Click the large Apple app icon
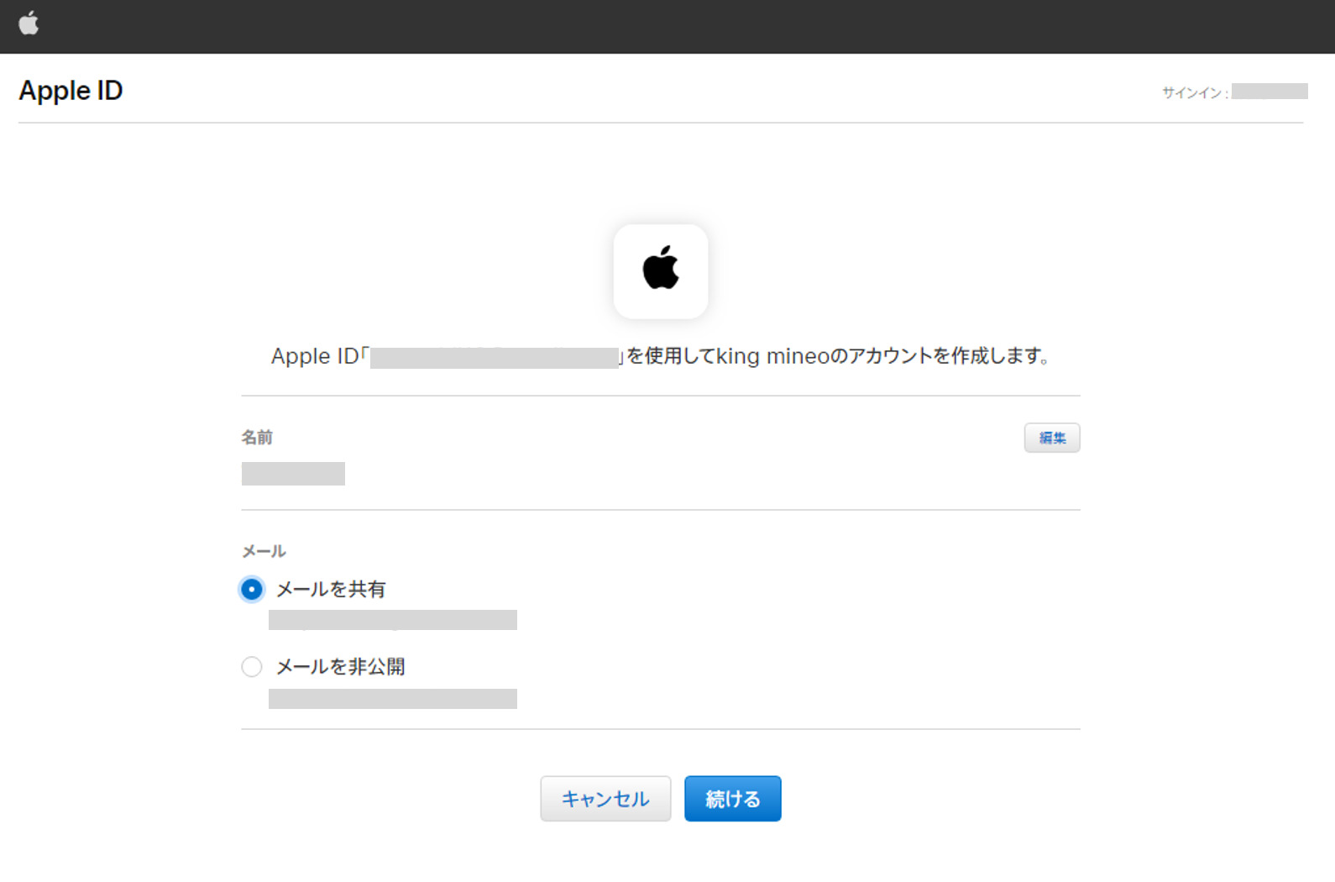 (x=661, y=271)
